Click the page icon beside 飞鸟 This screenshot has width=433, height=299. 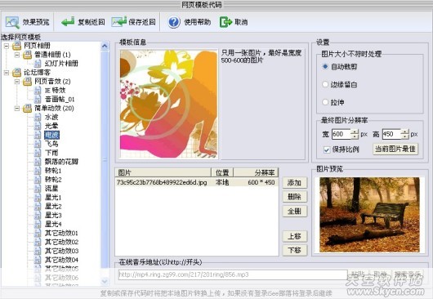(38, 144)
